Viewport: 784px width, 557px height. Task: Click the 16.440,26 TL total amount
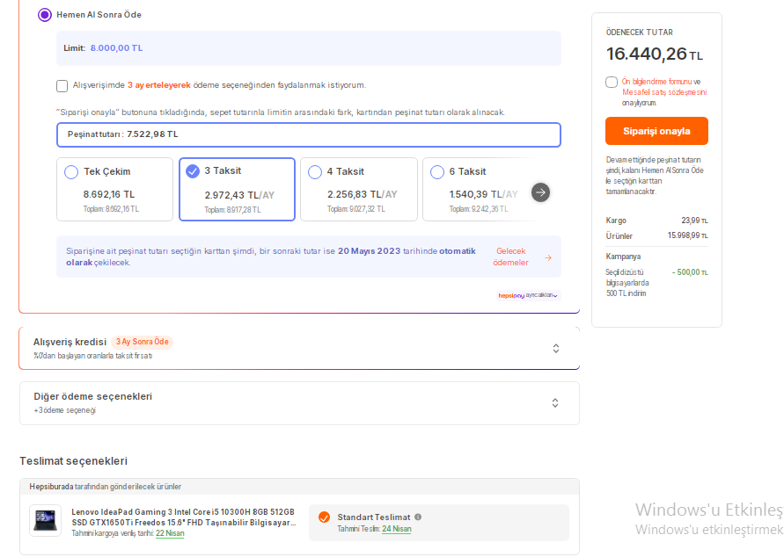pos(655,54)
